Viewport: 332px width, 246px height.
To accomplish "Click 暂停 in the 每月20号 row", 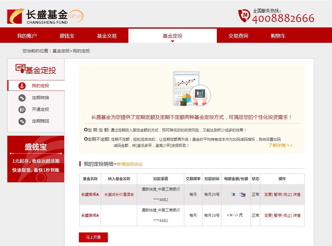I will click(x=277, y=194).
